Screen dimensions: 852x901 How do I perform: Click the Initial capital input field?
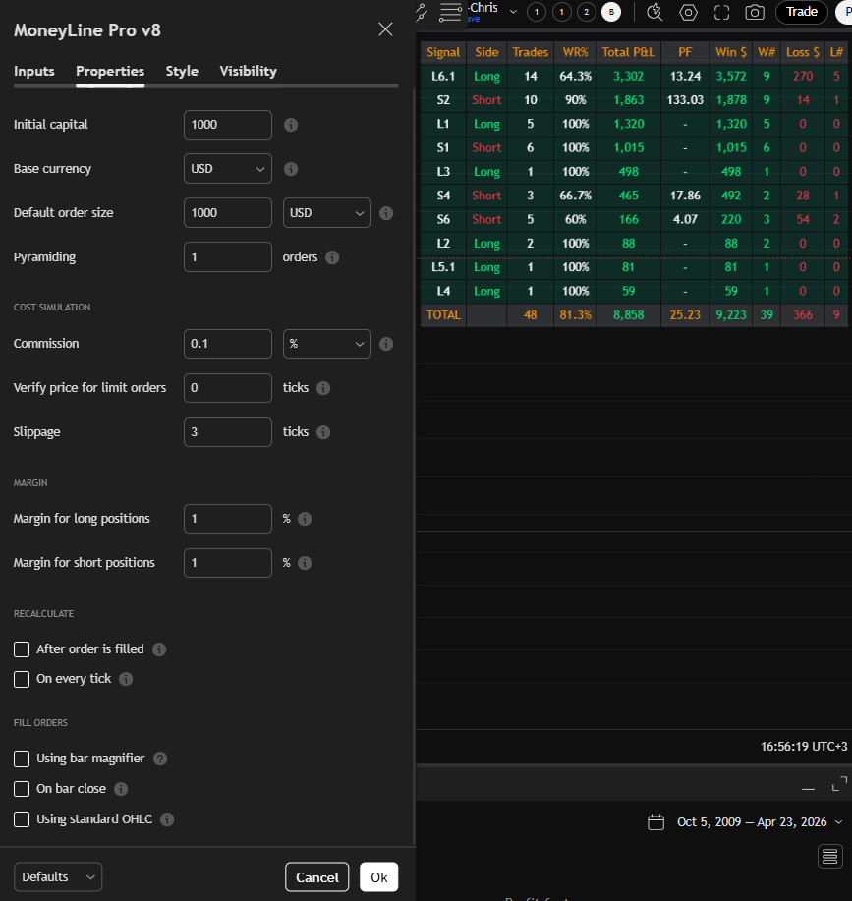pos(228,125)
